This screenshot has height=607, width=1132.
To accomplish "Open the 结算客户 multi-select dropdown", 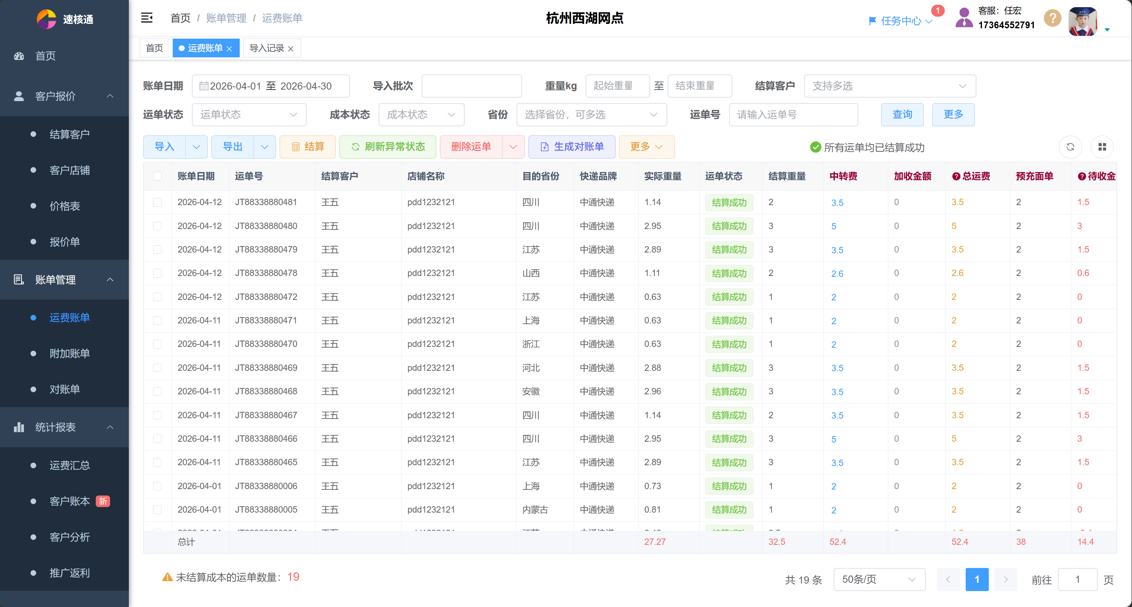I will point(890,86).
